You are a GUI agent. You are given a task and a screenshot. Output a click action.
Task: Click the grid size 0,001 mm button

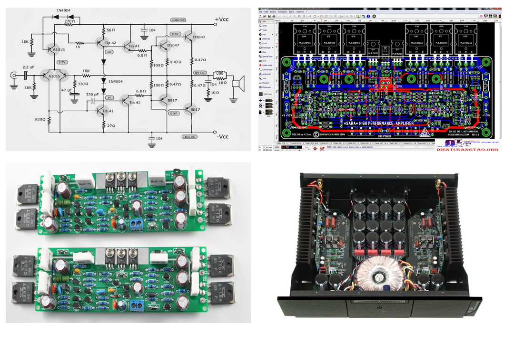268,95
